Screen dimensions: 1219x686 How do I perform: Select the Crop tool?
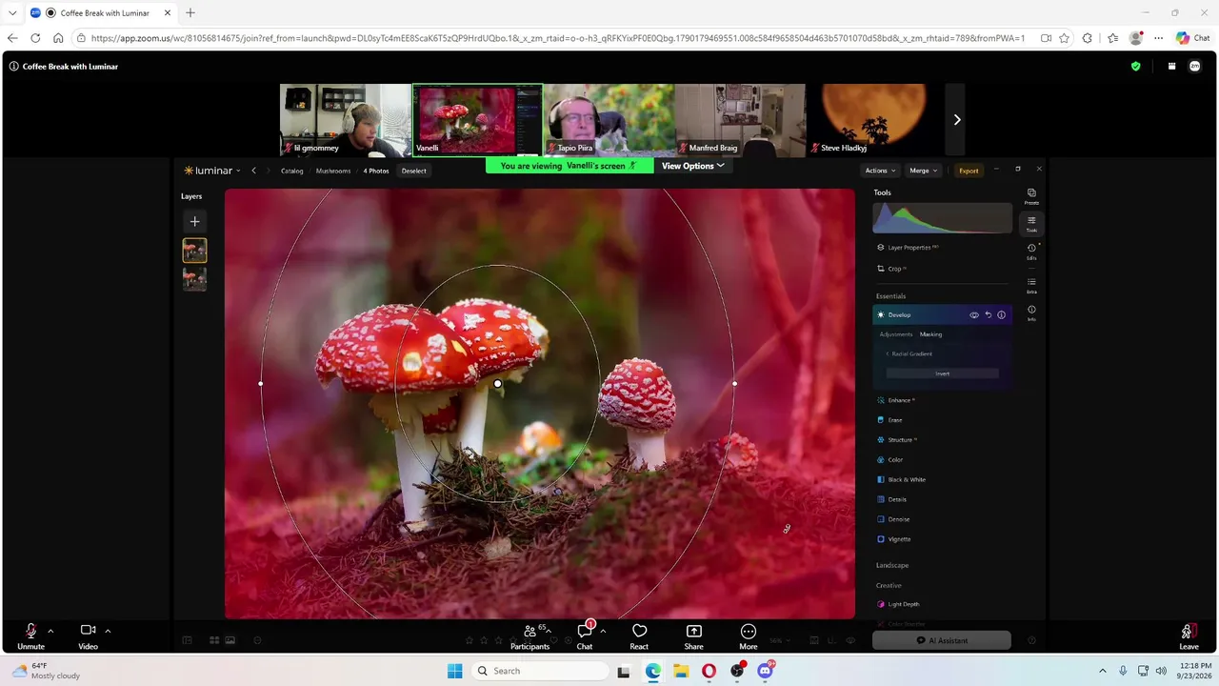894,269
